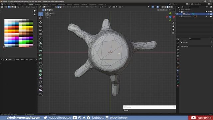Open the Render menu in top bar

click(x=13, y=4)
